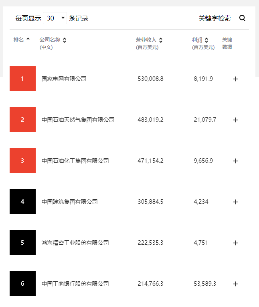Expand plus icon for 中国建筑集团
The image size is (259, 307).
(x=235, y=202)
